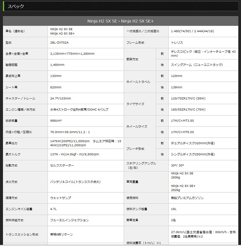
Task: Select the 最高出力 label
Action: pos(11,143)
